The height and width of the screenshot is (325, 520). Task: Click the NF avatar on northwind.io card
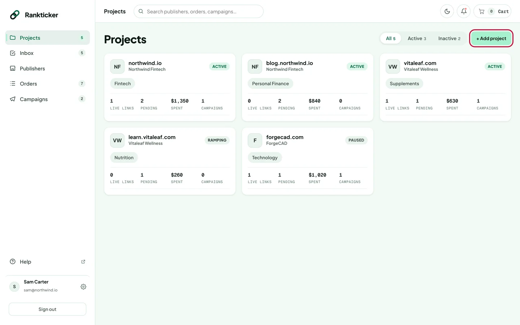[x=117, y=66]
